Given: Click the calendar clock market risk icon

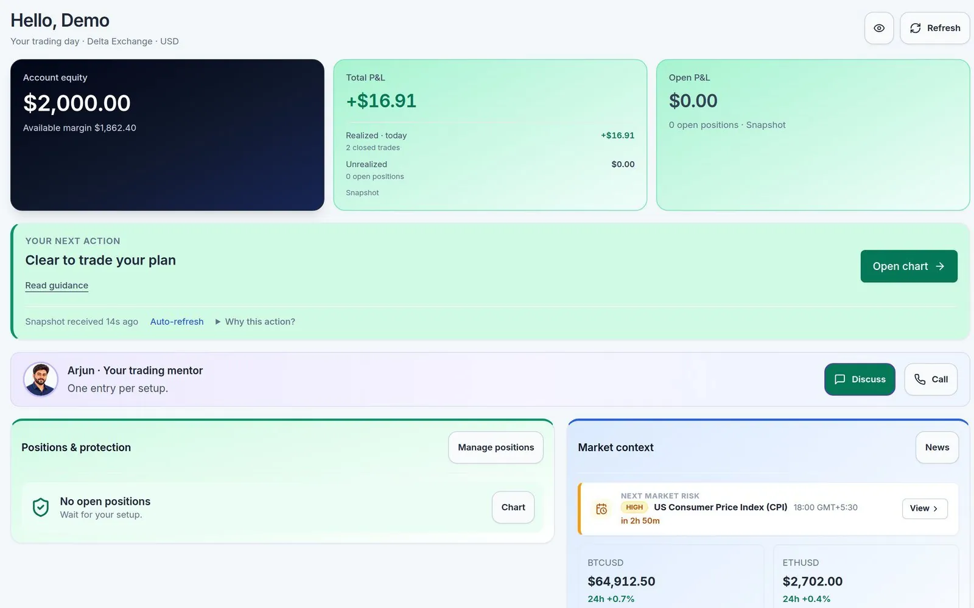Looking at the screenshot, I should coord(601,509).
